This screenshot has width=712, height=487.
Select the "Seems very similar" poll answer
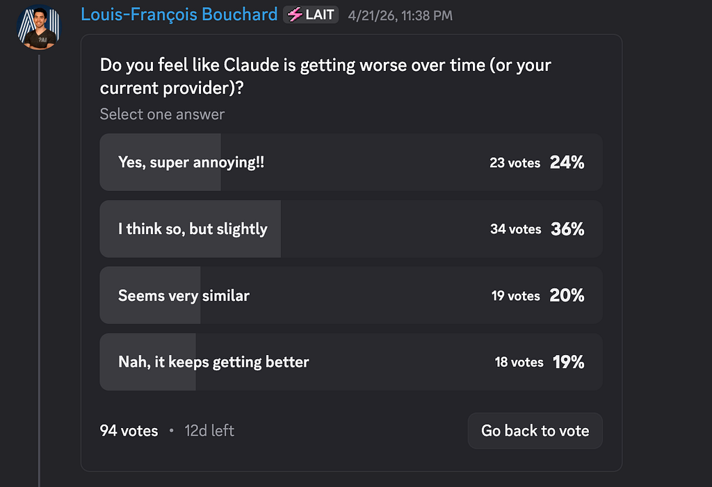(x=351, y=295)
